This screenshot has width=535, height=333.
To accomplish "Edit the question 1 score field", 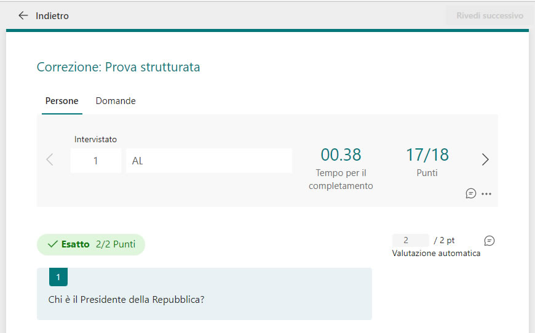I will [x=410, y=241].
